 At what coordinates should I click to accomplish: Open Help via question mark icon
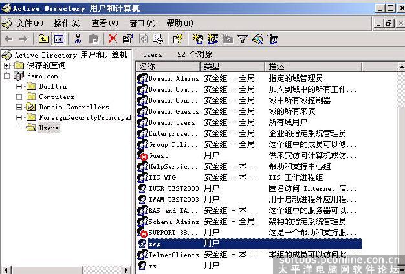178,39
